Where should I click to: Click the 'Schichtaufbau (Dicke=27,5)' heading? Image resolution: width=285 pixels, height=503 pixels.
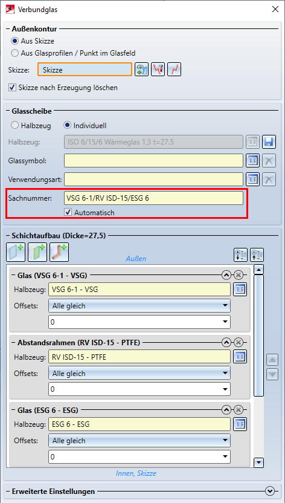(x=59, y=236)
